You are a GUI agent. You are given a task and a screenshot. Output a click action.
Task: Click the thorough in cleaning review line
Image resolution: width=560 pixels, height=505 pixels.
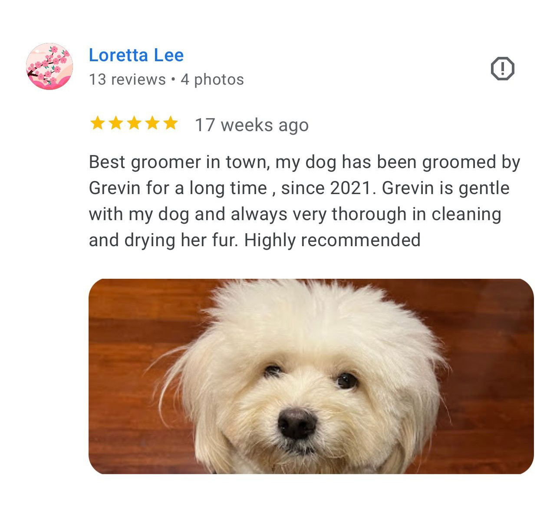coord(295,214)
